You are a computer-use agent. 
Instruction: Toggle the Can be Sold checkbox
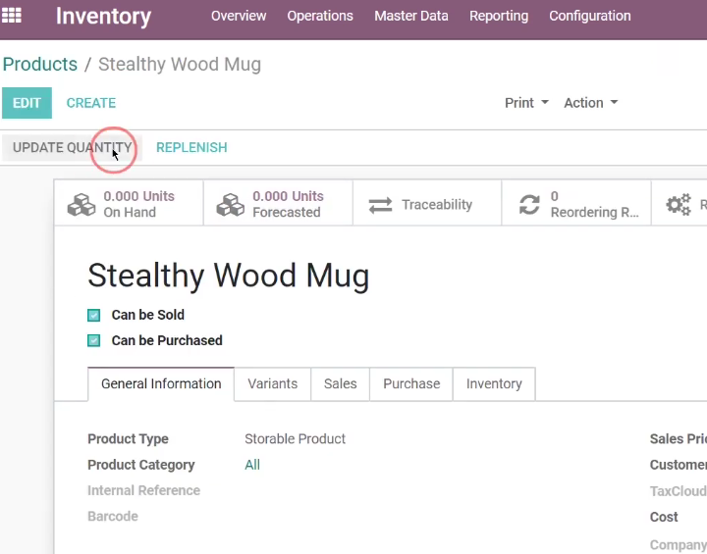[94, 316]
